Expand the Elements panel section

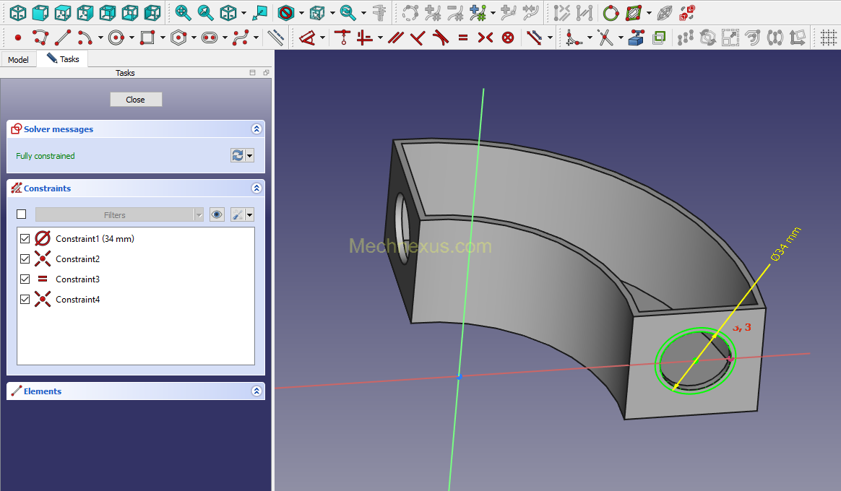256,391
